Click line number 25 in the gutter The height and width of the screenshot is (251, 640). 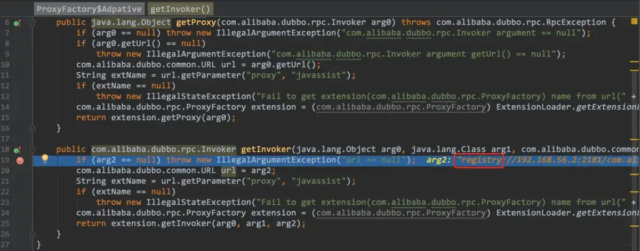click(5, 224)
